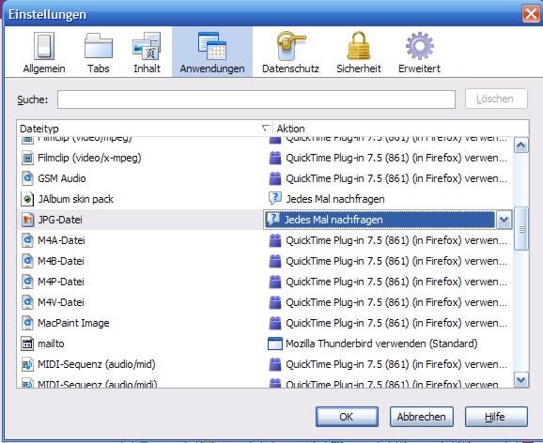Select the Filmclip (video/x-mpeg) file icon
The height and width of the screenshot is (443, 543).
pos(27,159)
